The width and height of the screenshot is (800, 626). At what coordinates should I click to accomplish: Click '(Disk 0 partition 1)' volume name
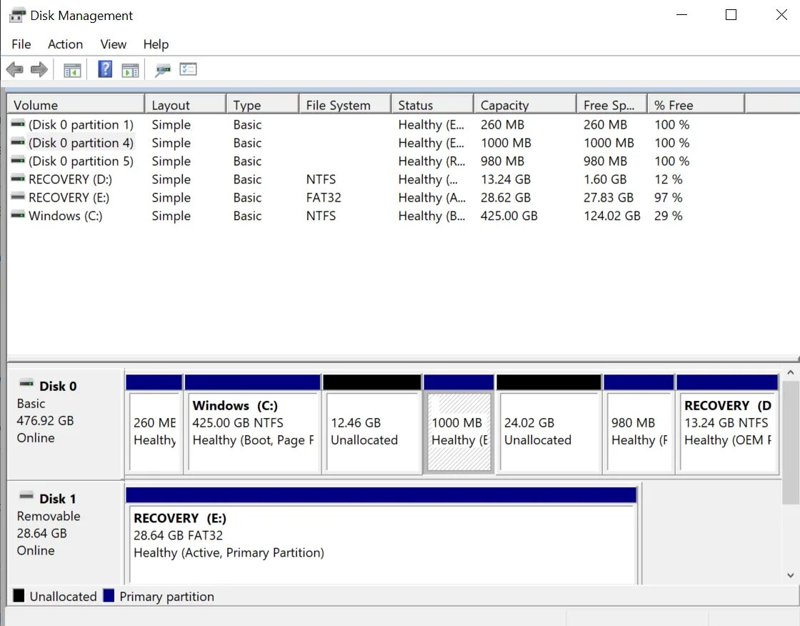(x=81, y=124)
